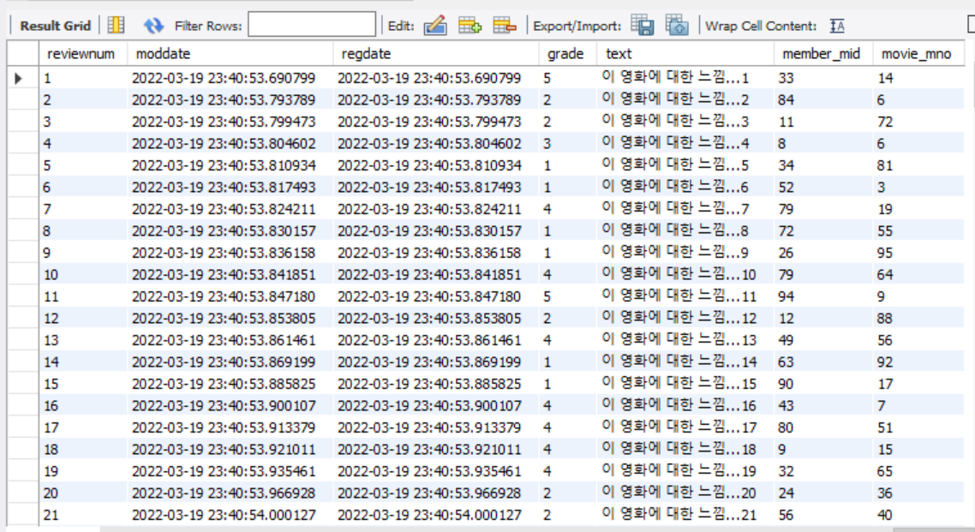Focus the Filter Rows input field
The image size is (975, 532).
pos(312,25)
